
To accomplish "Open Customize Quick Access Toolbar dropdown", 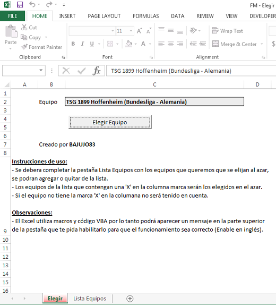I will [x=64, y=5].
